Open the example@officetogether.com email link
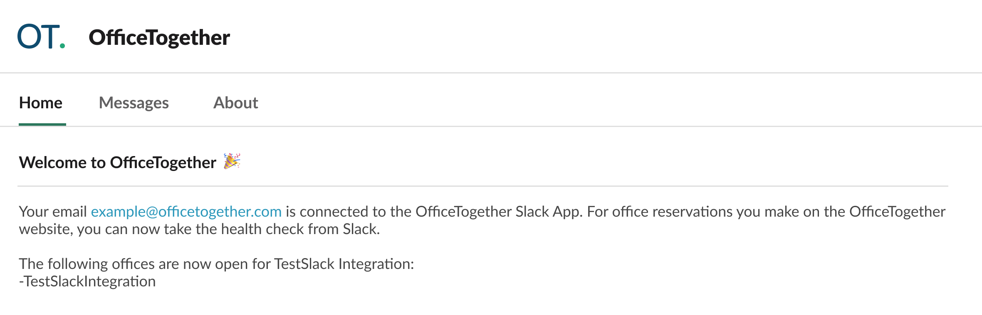982x315 pixels. coord(186,212)
